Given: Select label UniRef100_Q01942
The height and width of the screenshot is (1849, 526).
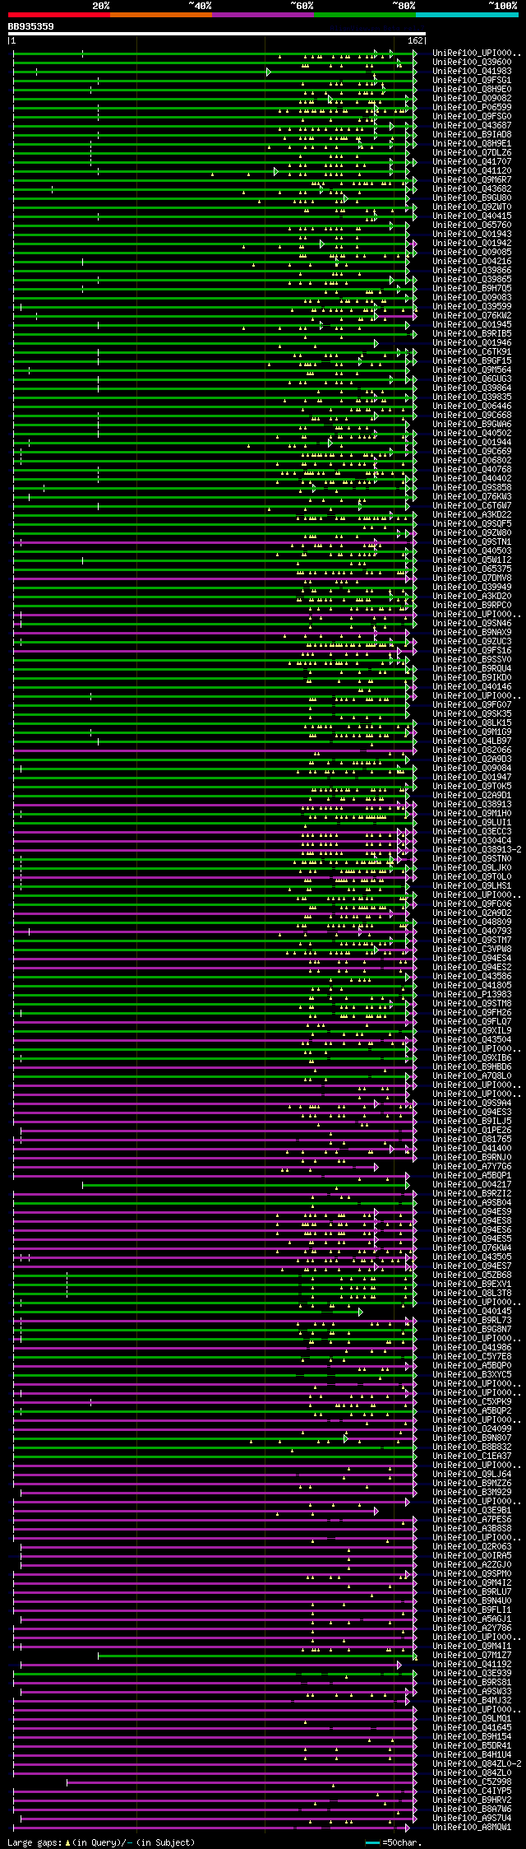Looking at the screenshot, I should pos(472,244).
